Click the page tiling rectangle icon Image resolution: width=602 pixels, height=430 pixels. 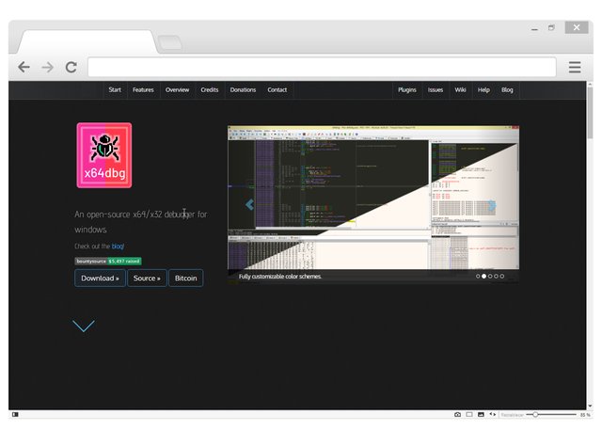tap(469, 415)
